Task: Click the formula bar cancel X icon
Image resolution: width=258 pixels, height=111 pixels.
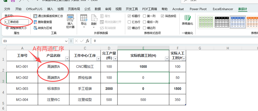Action: 76,41
